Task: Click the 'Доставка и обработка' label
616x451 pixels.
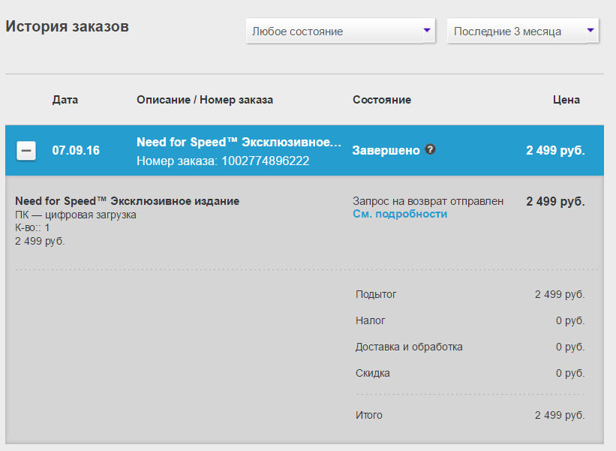Action: [x=409, y=347]
